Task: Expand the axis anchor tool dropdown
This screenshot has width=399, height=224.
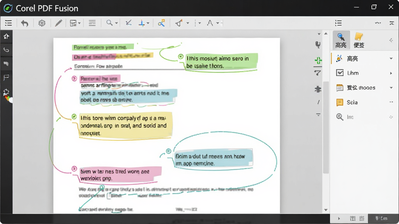Action: click(x=148, y=23)
